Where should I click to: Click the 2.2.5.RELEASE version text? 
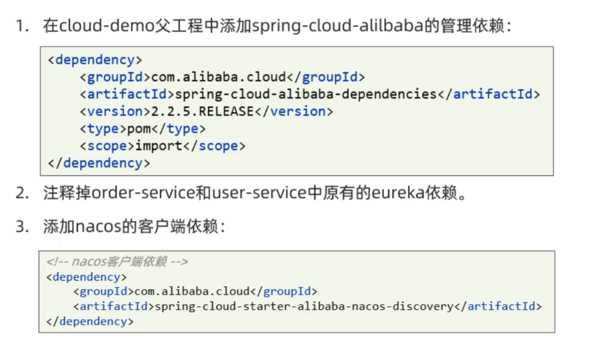[202, 111]
